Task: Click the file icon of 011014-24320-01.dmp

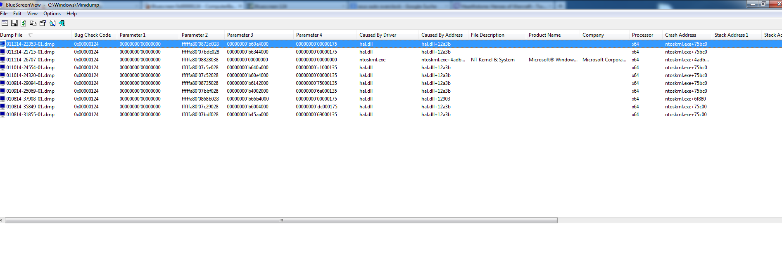Action: (x=2, y=75)
